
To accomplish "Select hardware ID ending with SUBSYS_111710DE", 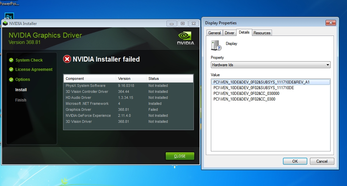I will click(254, 88).
